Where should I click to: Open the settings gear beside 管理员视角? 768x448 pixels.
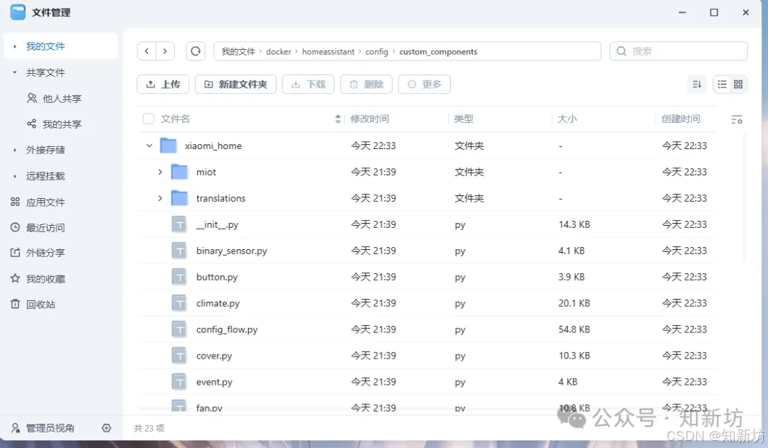point(106,428)
